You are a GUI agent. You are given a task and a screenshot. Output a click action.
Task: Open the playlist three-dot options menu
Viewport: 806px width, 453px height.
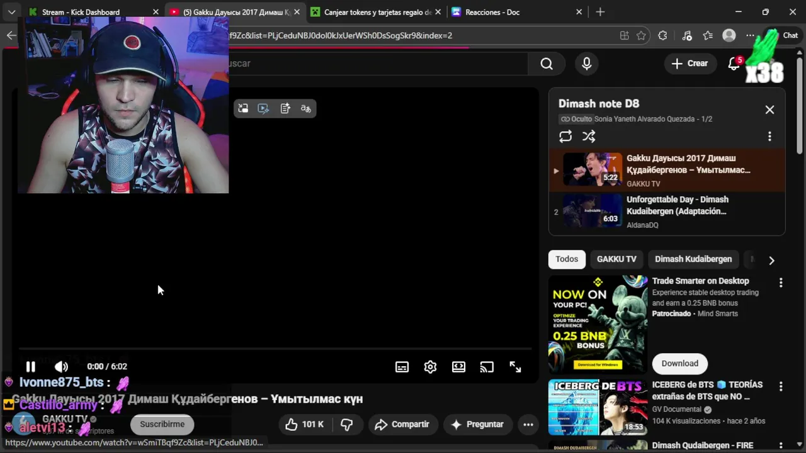pos(769,137)
